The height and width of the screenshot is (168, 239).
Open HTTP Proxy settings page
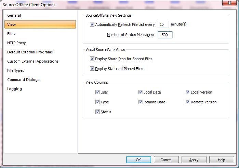pyautogui.click(x=16, y=43)
